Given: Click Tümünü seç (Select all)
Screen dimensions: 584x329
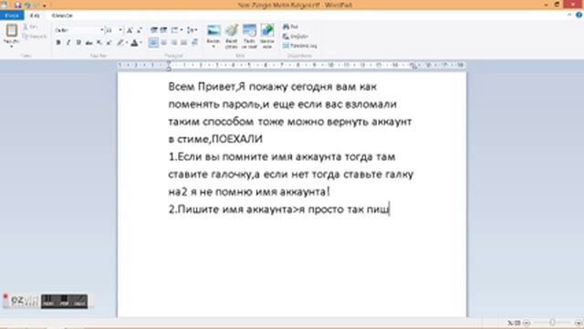Looking at the screenshot, I should tap(300, 46).
